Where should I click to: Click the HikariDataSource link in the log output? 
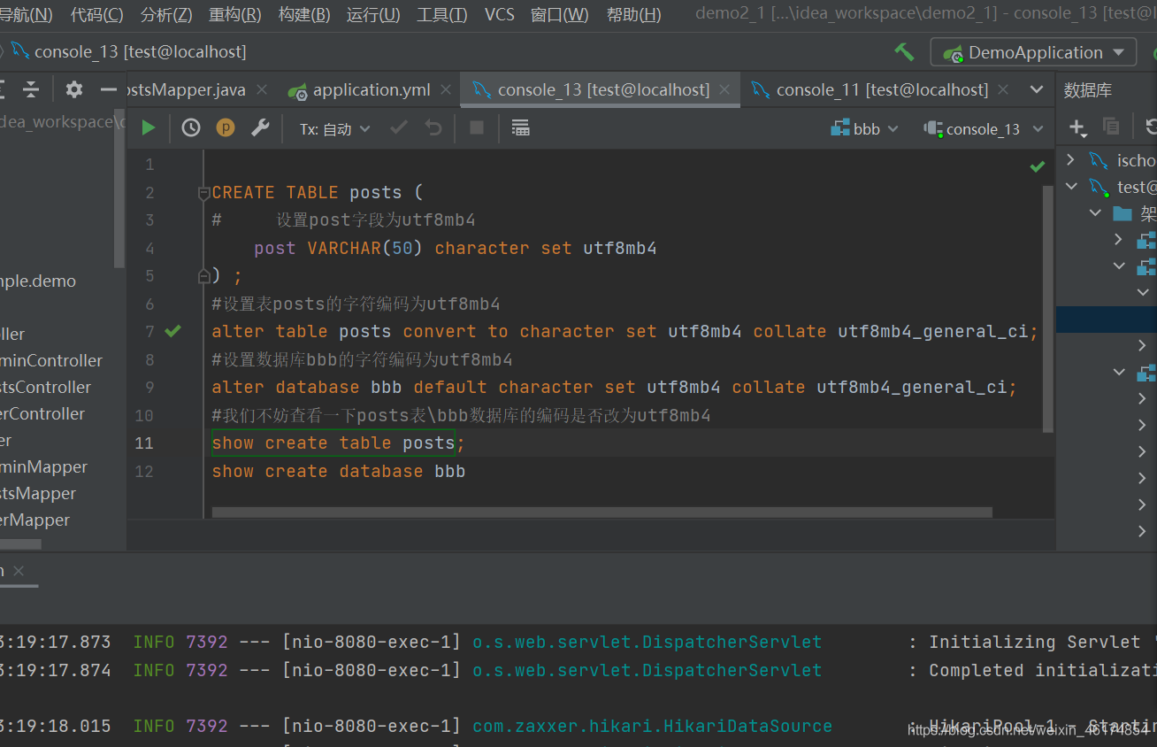point(652,726)
